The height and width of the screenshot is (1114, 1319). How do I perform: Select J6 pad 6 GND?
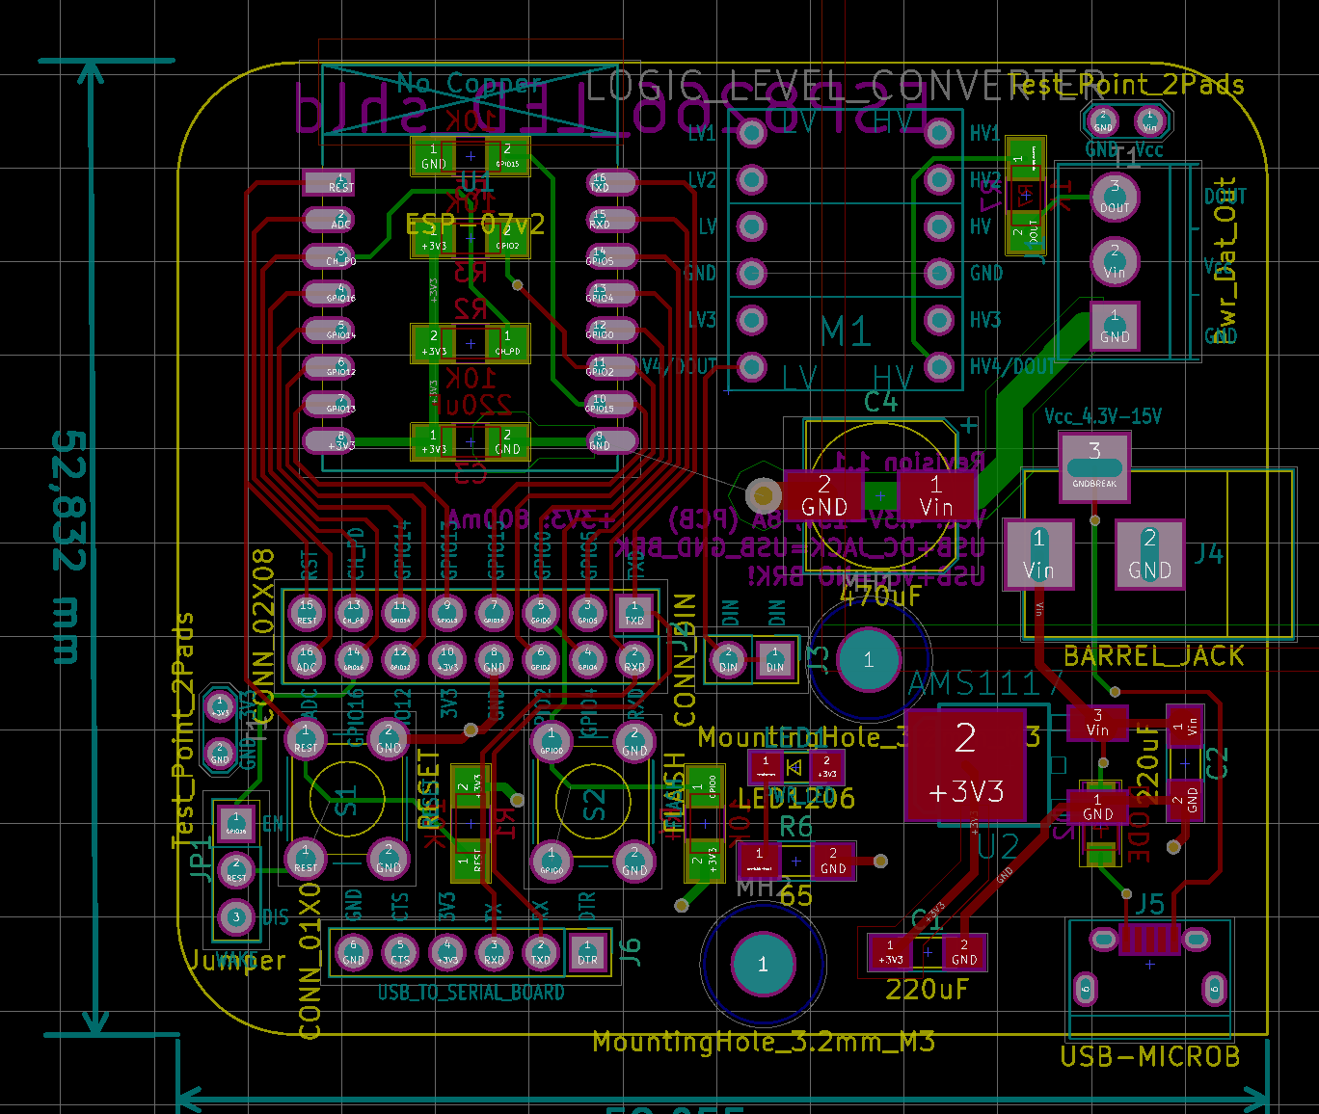tap(353, 952)
